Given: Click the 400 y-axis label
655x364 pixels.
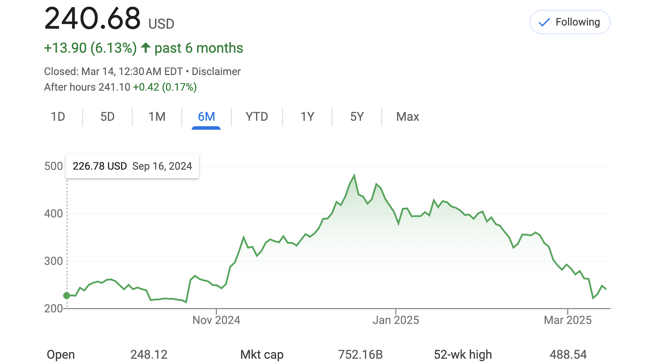Looking at the screenshot, I should point(54,213).
